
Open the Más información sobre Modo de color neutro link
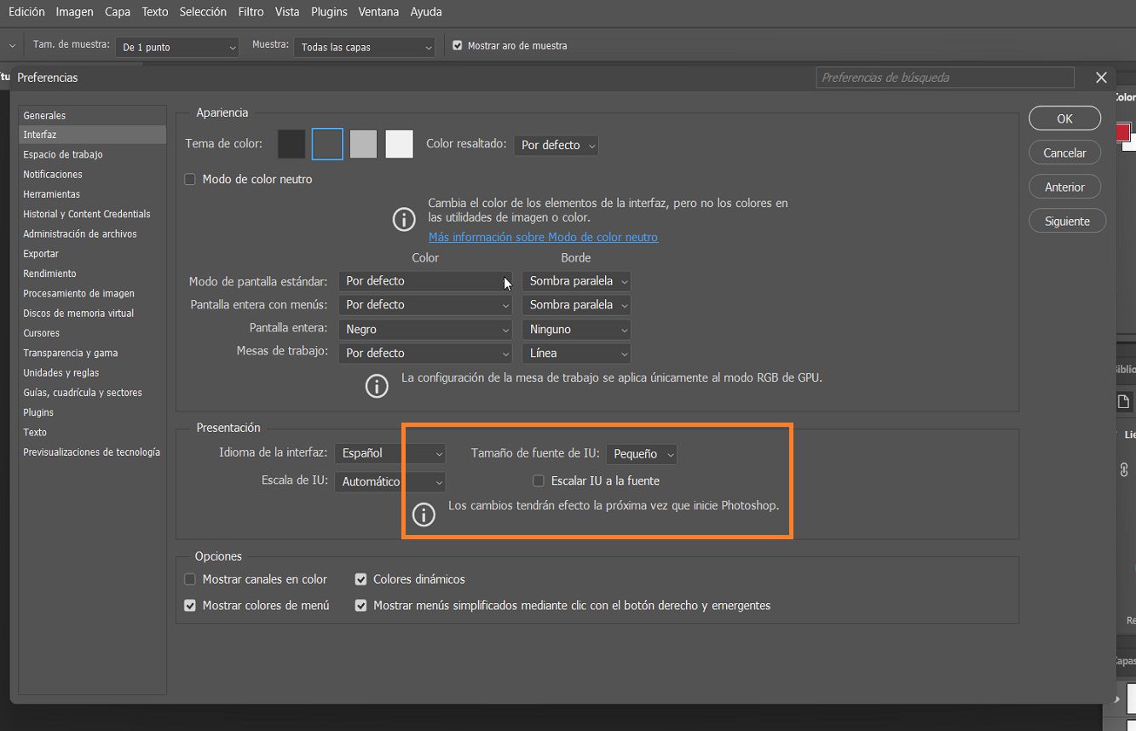click(543, 237)
